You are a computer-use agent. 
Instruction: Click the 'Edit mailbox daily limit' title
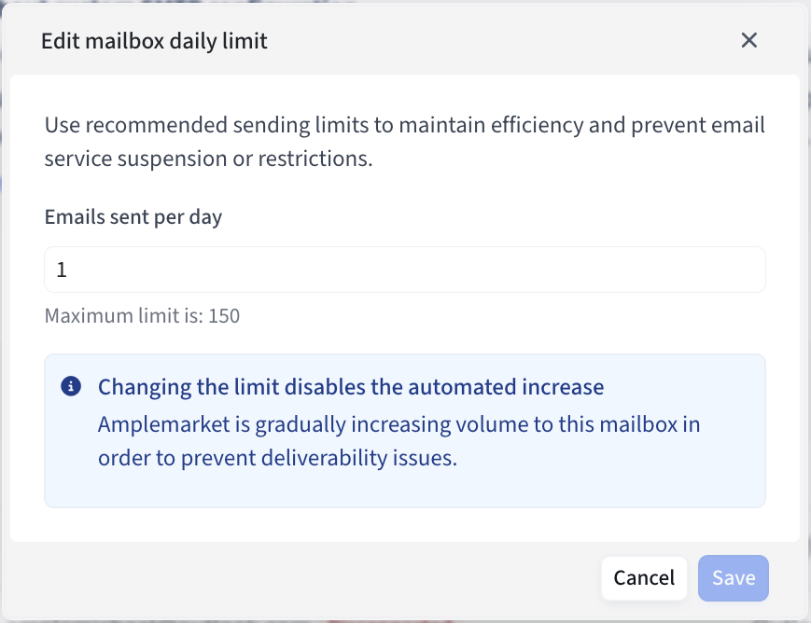click(x=154, y=41)
